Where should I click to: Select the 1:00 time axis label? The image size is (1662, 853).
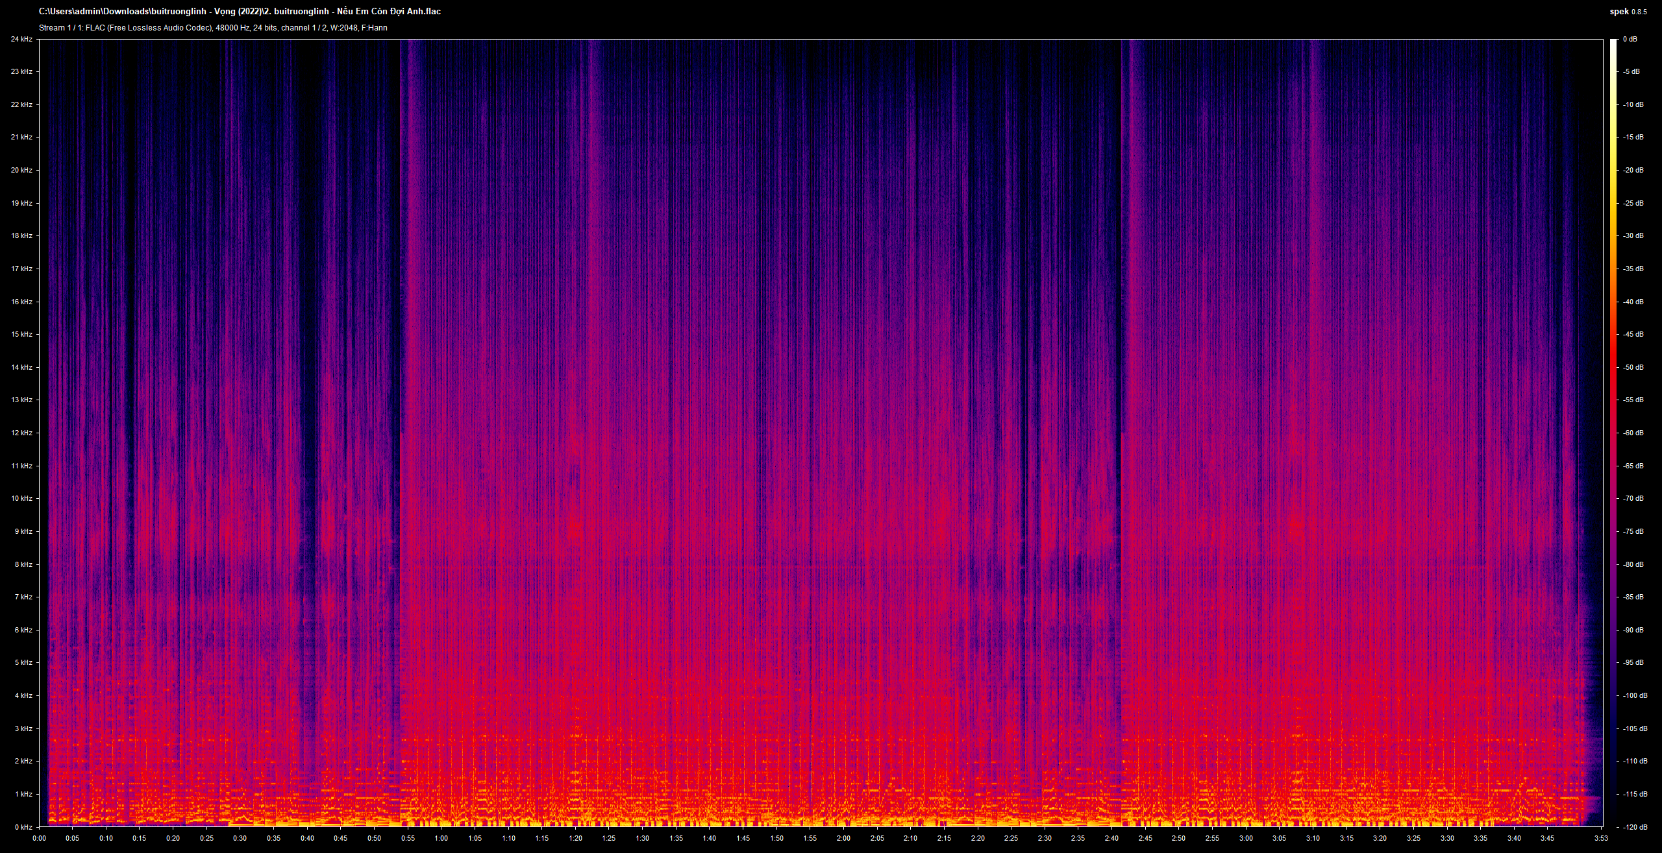(x=441, y=838)
